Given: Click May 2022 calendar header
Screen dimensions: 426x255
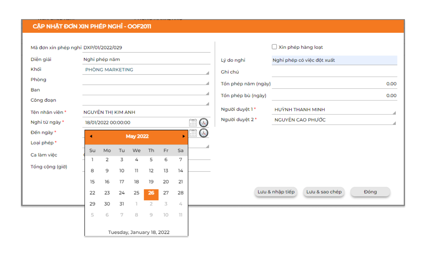Looking at the screenshot, I should [137, 136].
